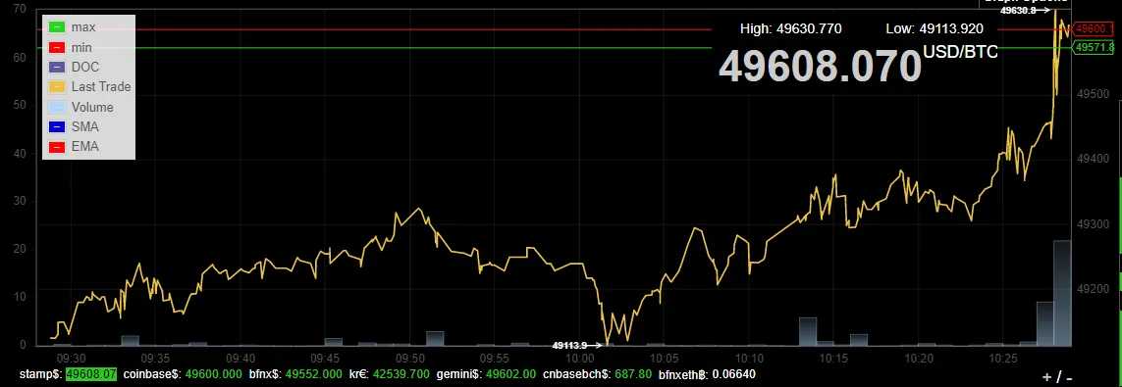This screenshot has width=1122, height=387.
Task: Toggle the DOC legend color box
Action: click(x=57, y=68)
